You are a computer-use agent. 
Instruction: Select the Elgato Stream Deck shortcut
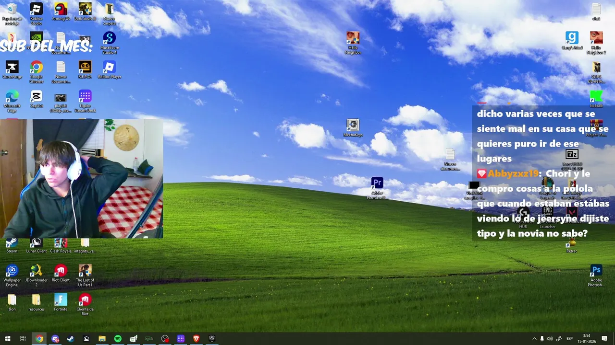coord(85,101)
